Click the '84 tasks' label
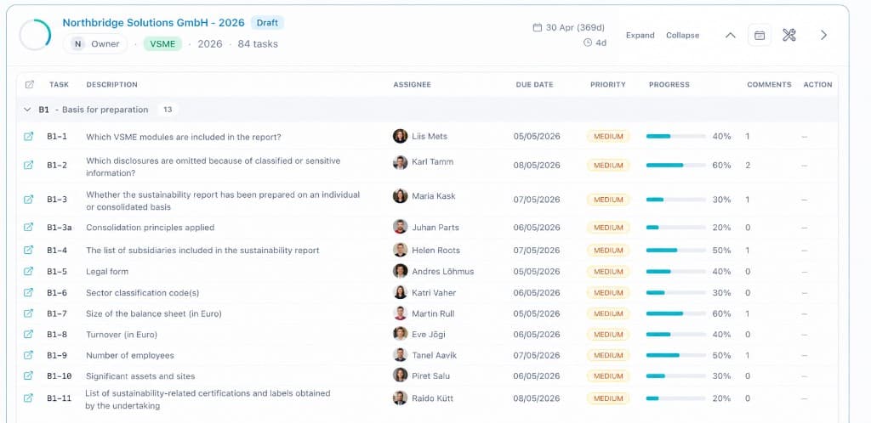871x423 pixels. click(x=258, y=44)
